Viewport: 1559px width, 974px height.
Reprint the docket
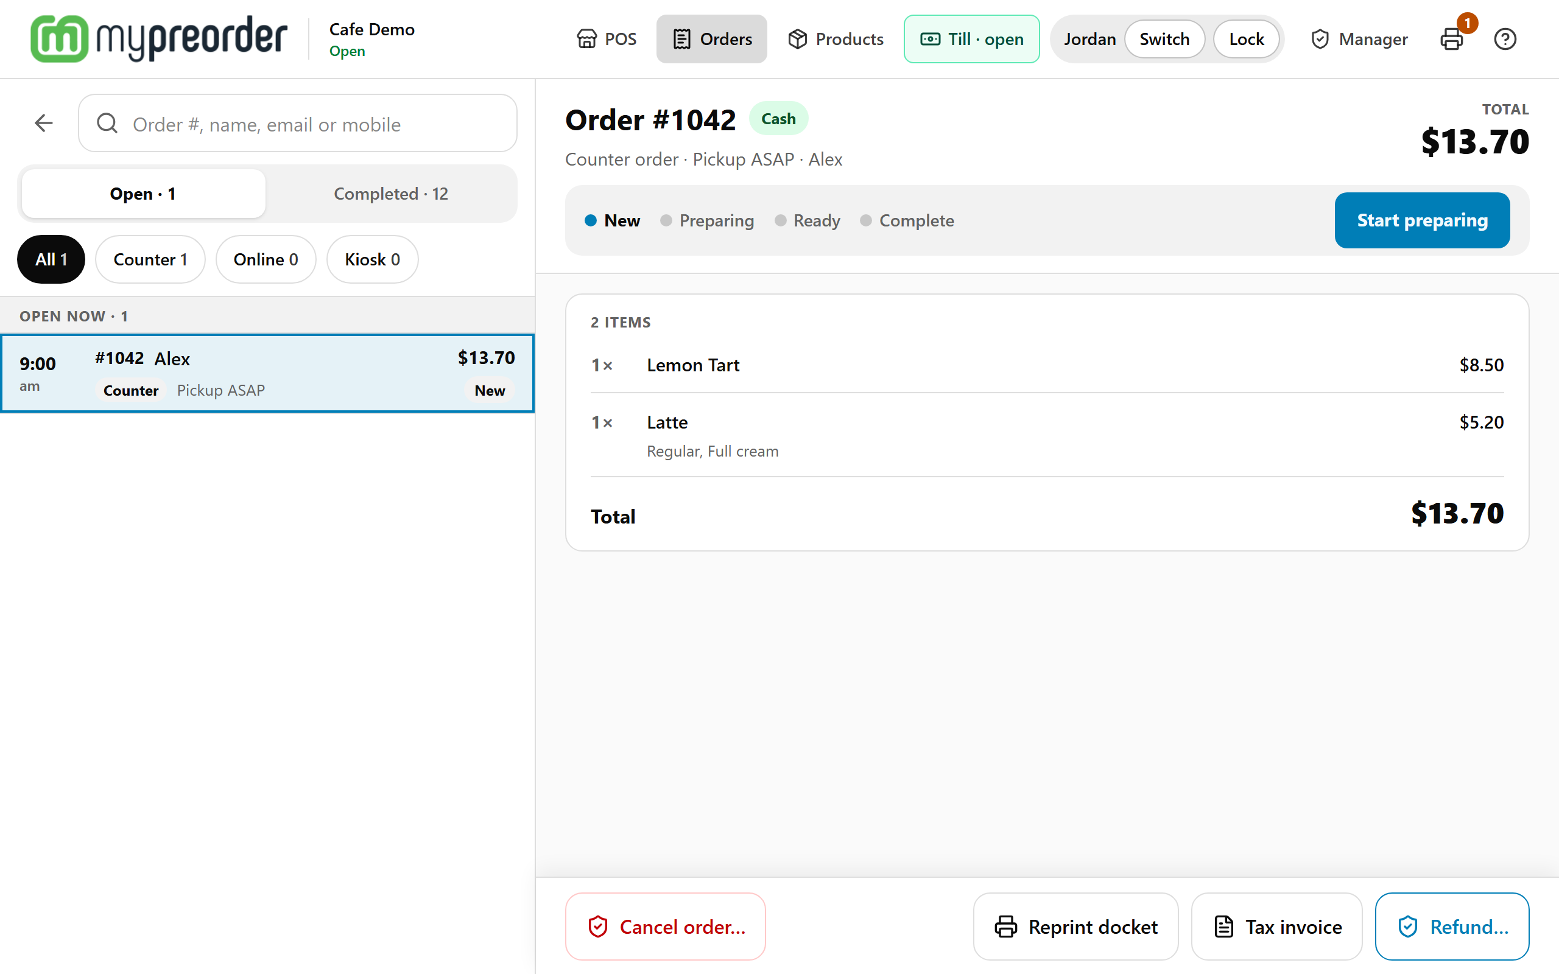tap(1076, 927)
